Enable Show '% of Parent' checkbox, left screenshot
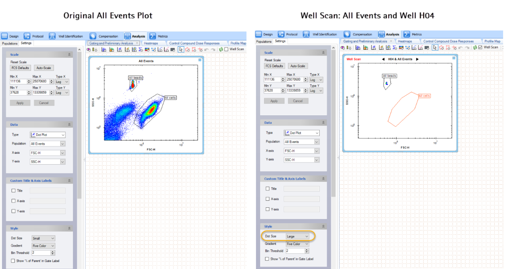Image resolution: width=507 pixels, height=269 pixels. pyautogui.click(x=13, y=261)
